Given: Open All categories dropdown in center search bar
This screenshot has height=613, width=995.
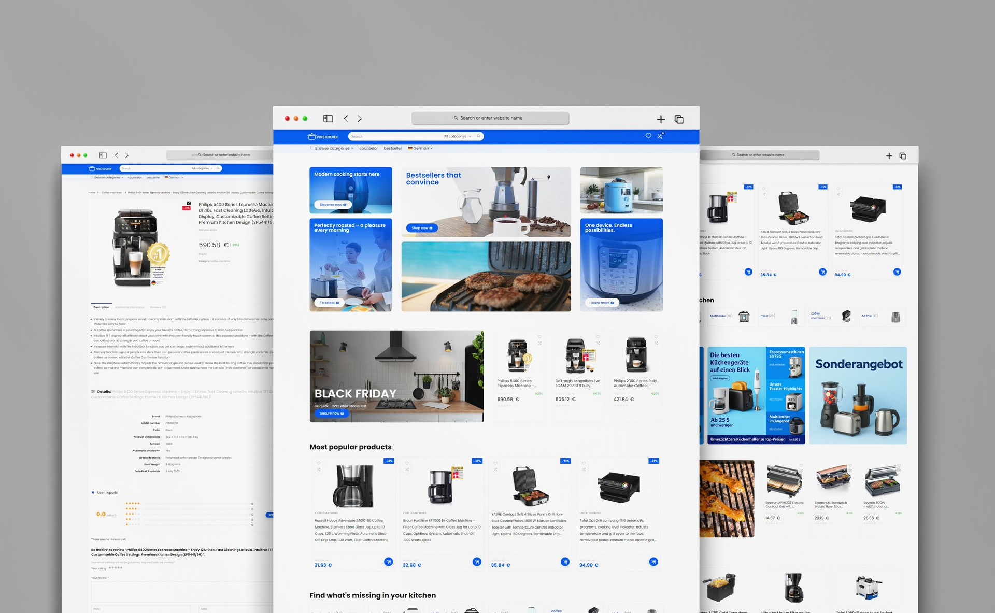Looking at the screenshot, I should (x=457, y=136).
